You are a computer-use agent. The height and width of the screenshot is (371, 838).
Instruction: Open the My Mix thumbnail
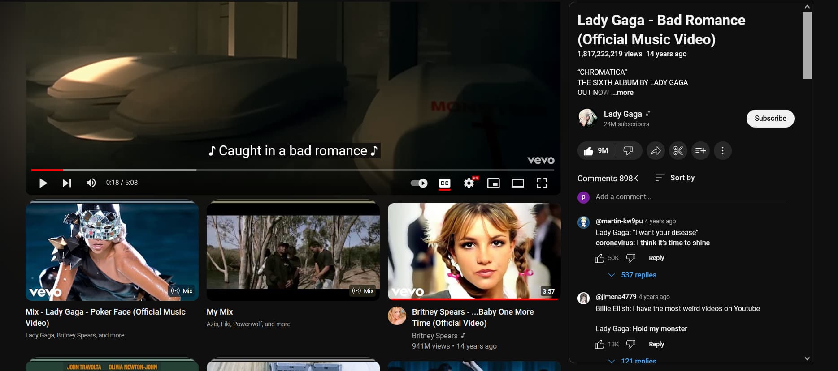pyautogui.click(x=293, y=252)
